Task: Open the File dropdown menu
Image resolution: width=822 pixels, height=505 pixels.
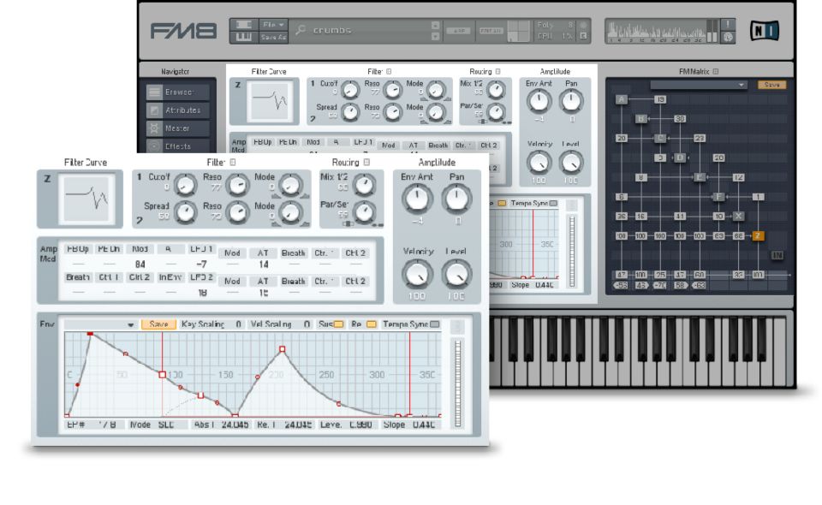Action: point(275,25)
